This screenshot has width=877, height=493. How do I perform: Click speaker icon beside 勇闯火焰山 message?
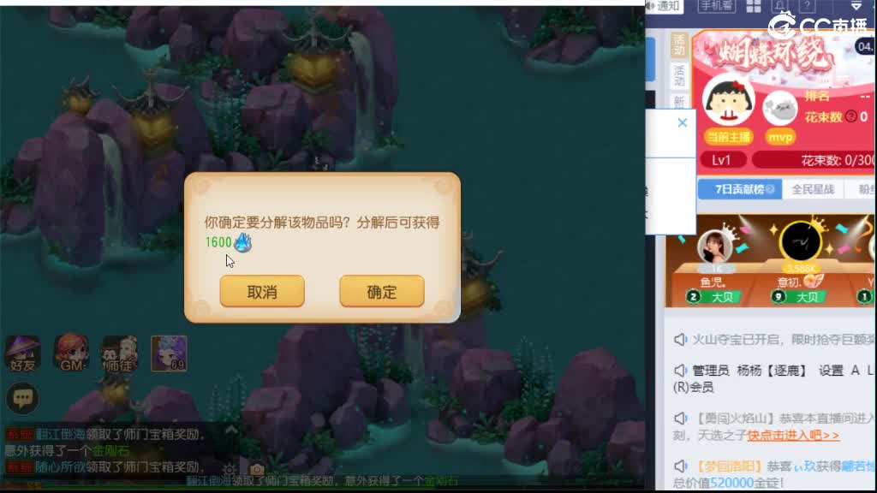[x=680, y=418]
